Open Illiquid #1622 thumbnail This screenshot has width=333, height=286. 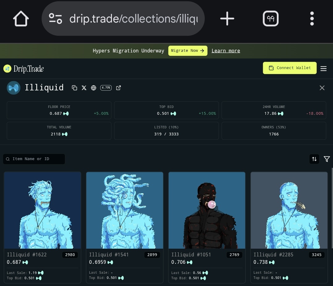click(x=43, y=210)
